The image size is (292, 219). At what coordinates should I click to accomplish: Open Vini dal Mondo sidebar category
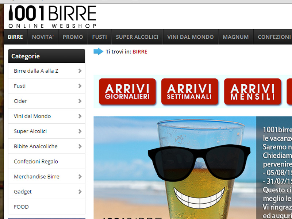tap(47, 116)
